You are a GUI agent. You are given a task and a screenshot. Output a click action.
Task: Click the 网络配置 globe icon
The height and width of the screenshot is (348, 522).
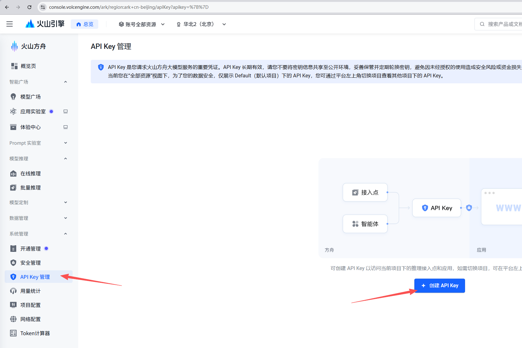[13, 319]
